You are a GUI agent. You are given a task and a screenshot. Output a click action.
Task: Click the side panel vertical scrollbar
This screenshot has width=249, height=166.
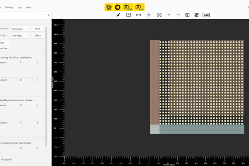tap(46, 87)
